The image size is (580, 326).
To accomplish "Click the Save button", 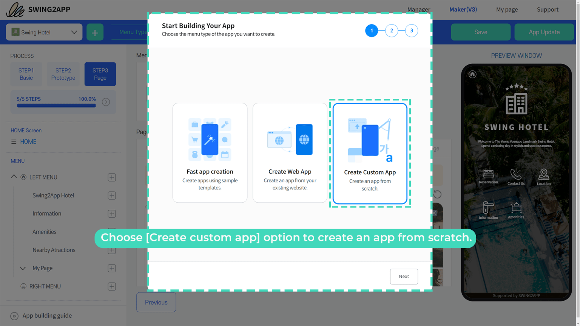I will click(x=480, y=32).
